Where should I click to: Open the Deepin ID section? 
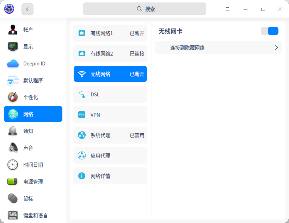(33, 63)
